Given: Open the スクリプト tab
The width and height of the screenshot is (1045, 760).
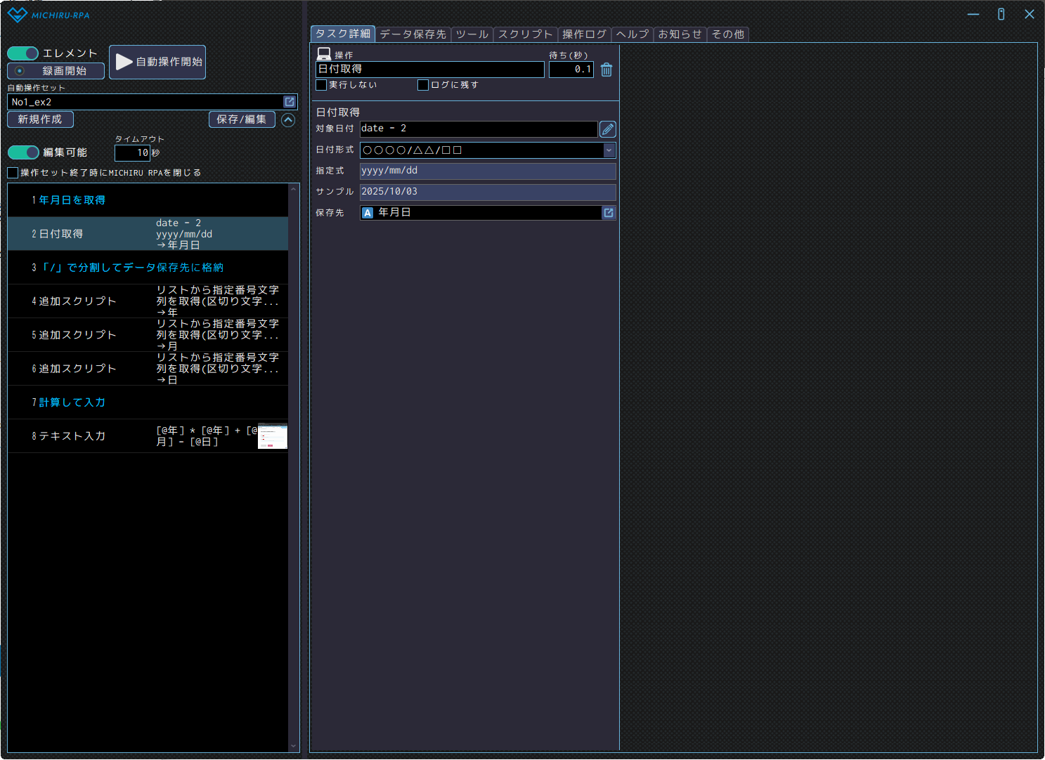Looking at the screenshot, I should click(525, 34).
